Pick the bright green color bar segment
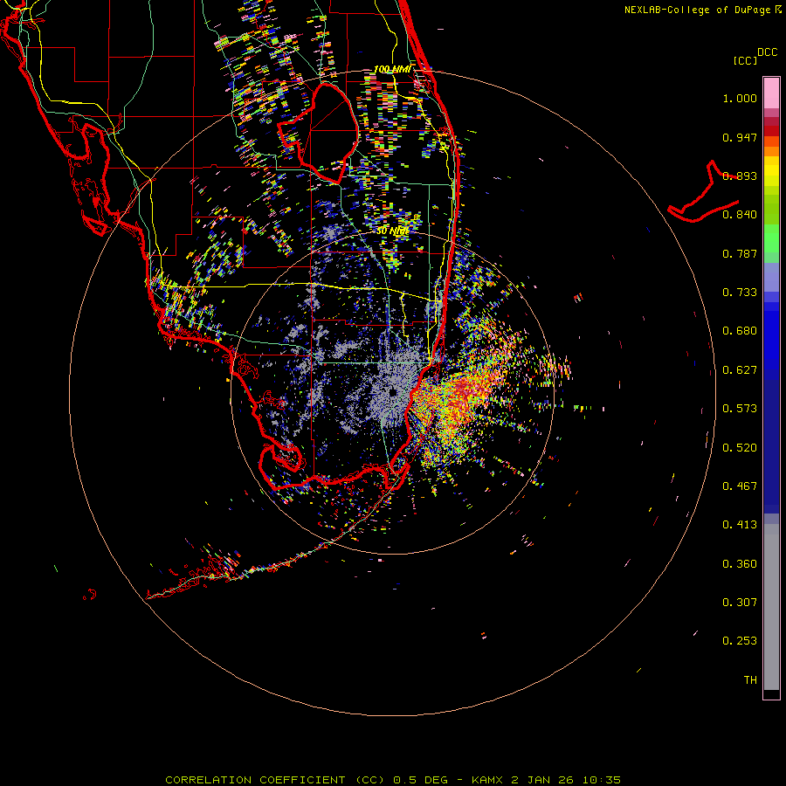The image size is (786, 786). click(771, 239)
